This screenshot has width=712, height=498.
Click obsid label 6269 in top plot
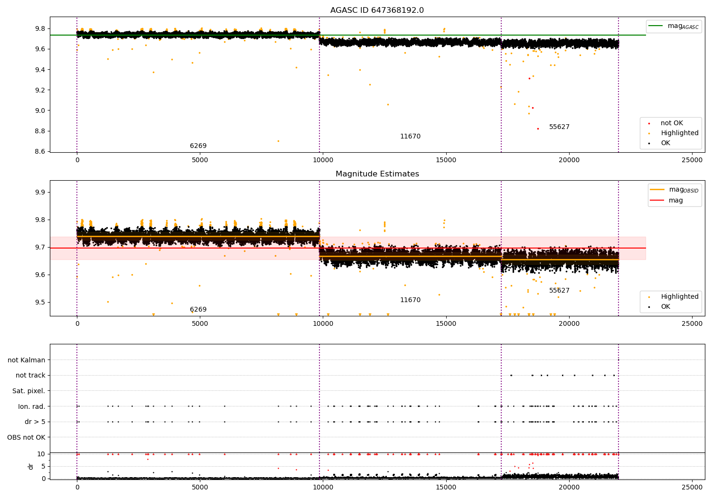point(198,146)
